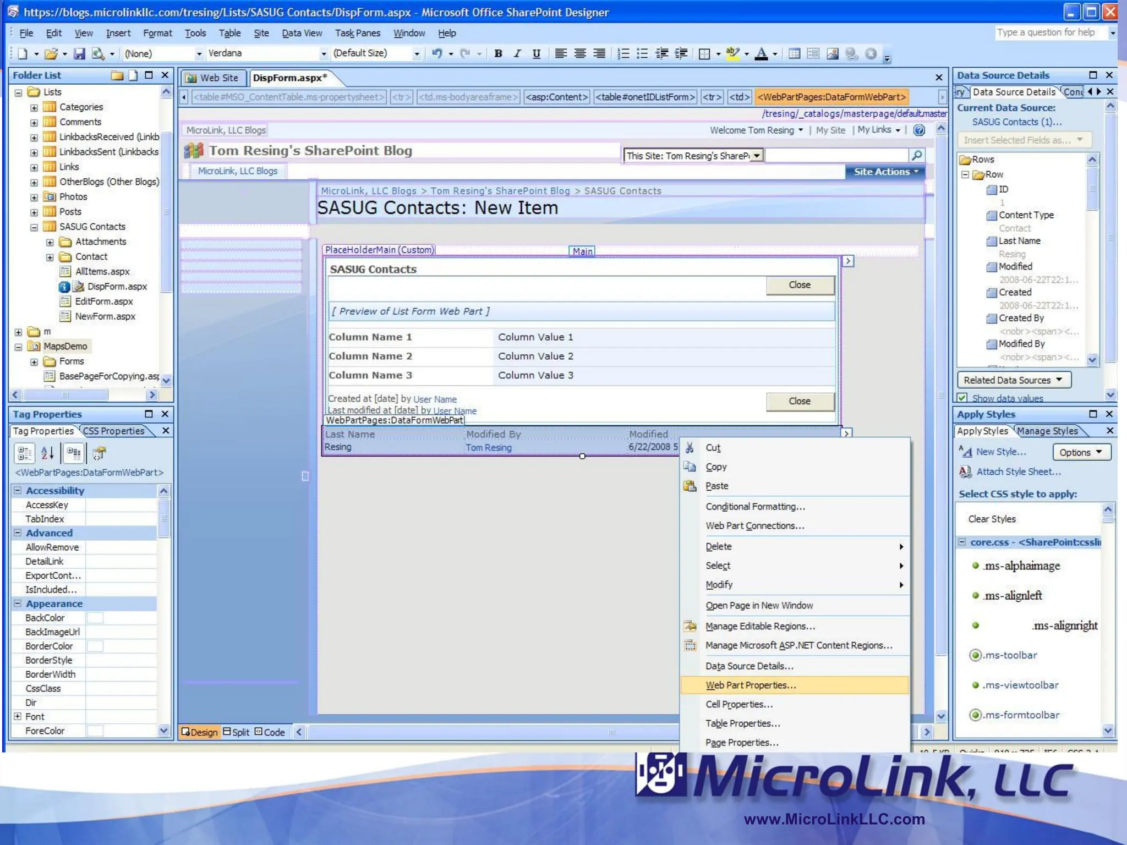Image resolution: width=1127 pixels, height=845 pixels.
Task: Click the Open folder toolbar icon
Action: [x=51, y=53]
